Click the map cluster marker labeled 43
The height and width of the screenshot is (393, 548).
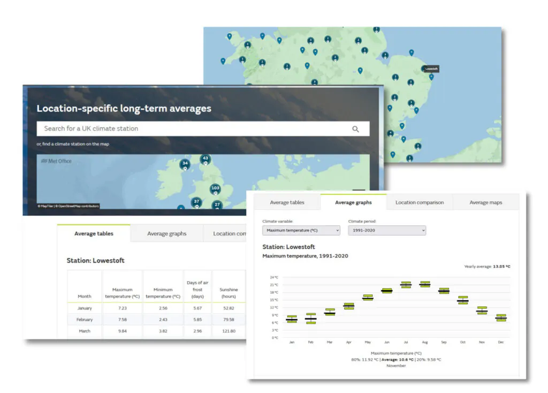(205, 159)
